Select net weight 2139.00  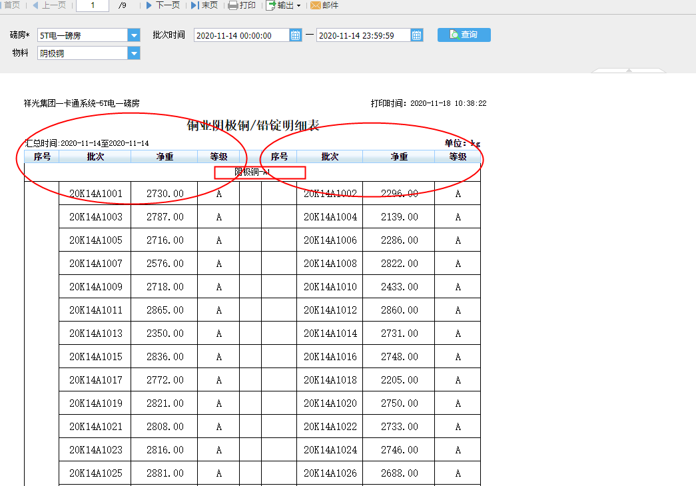pos(399,216)
